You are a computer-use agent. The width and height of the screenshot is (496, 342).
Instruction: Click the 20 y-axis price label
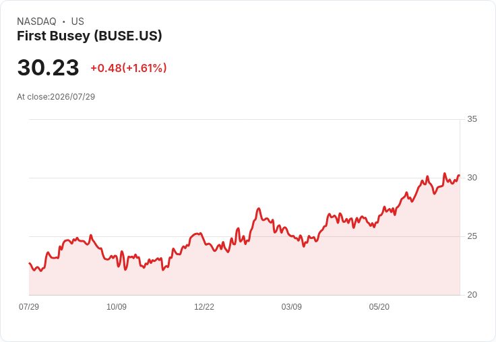click(x=472, y=295)
